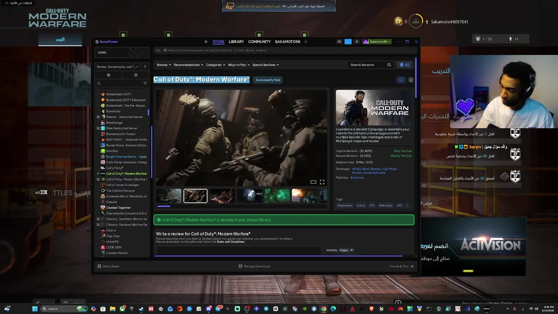Viewport: 558px width, 314px height.
Task: Open the library advanced filter icon
Action: [145, 83]
